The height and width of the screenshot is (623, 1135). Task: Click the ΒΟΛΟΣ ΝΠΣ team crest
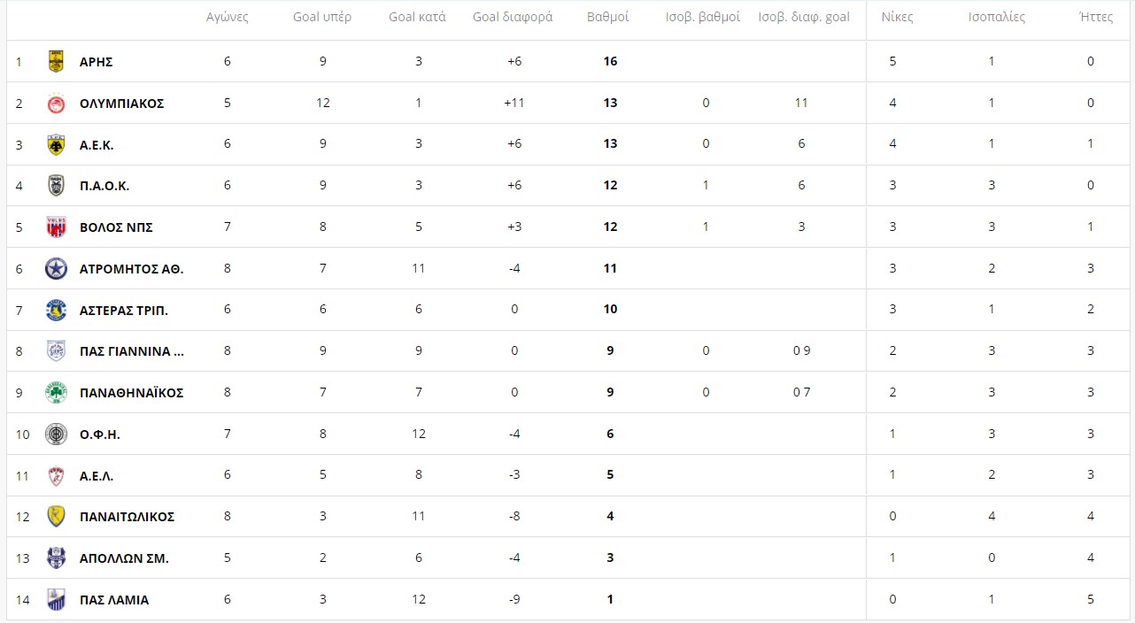56,227
